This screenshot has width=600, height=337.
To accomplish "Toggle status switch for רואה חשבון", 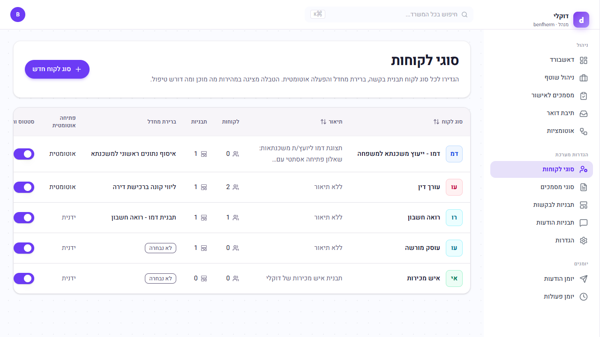I will 24,218.
